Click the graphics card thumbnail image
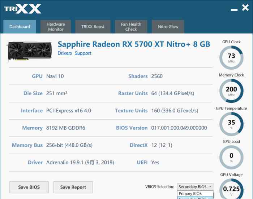 pos(29,51)
